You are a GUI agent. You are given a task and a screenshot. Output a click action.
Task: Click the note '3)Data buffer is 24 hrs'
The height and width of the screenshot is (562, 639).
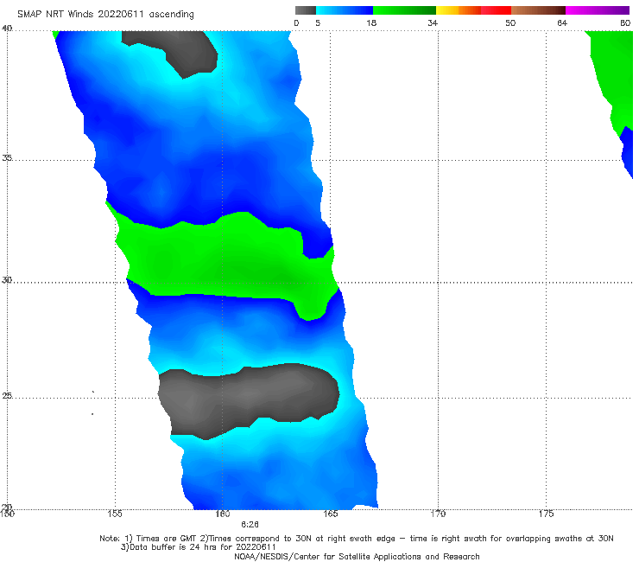199,547
